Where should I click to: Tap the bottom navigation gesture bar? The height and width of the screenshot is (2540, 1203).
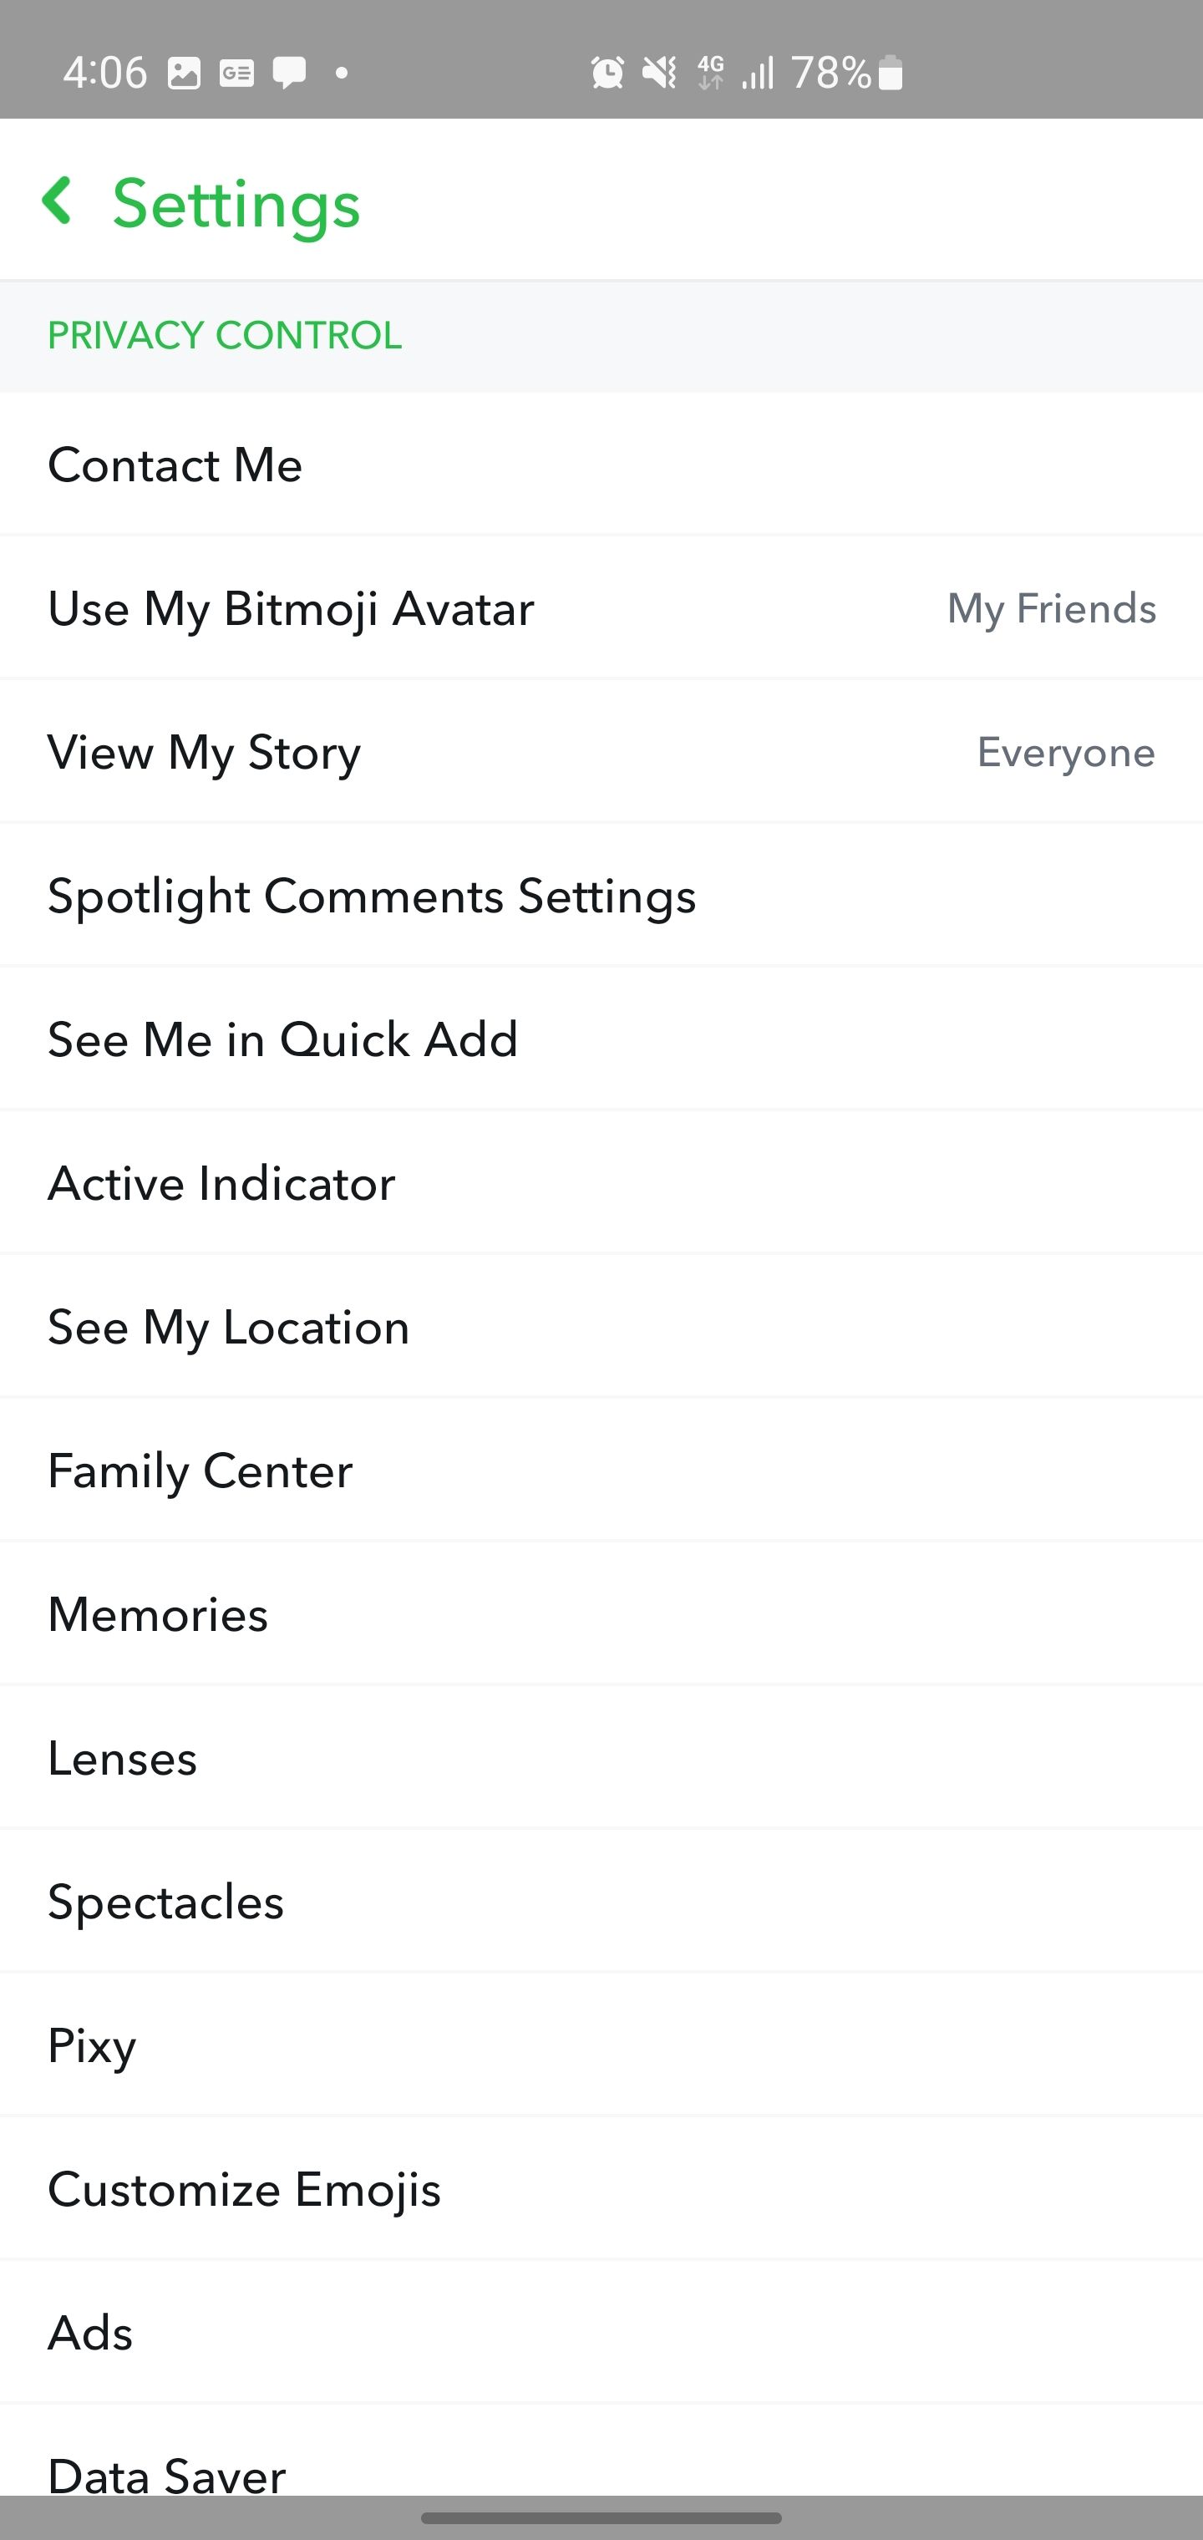click(601, 2517)
